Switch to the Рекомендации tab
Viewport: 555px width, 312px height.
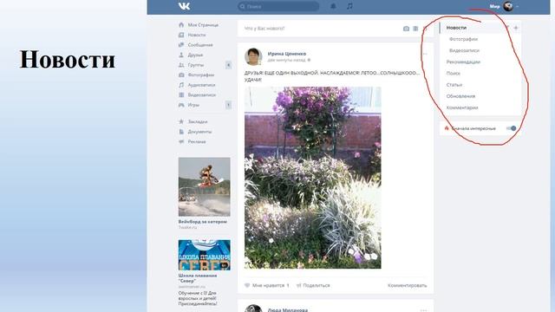(463, 62)
